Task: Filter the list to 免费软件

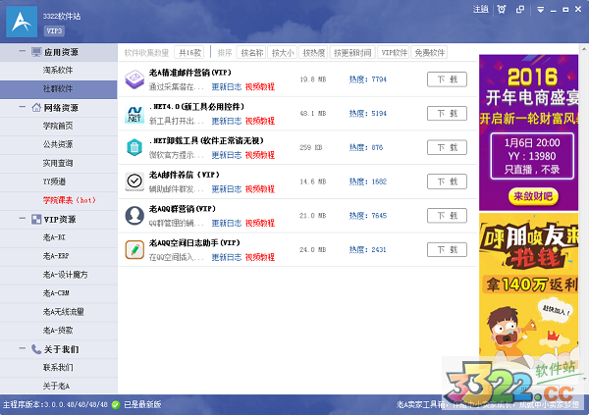Action: click(x=429, y=53)
